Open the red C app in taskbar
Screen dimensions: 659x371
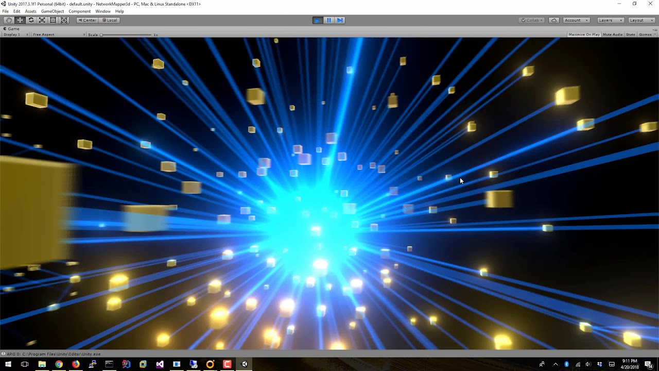click(x=227, y=364)
